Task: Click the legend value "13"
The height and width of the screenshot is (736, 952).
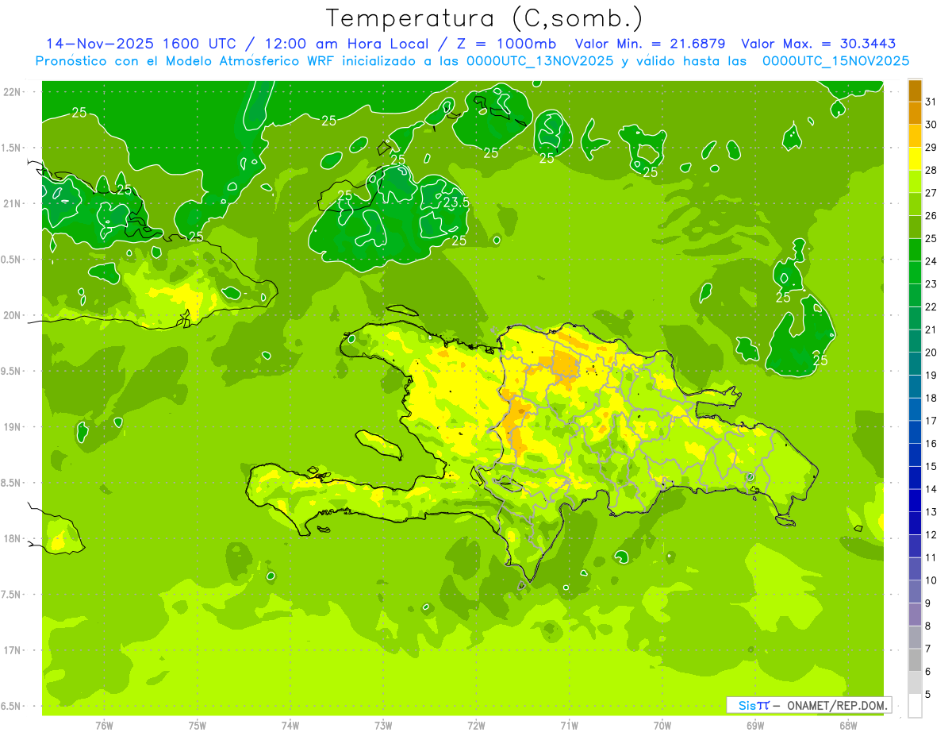Action: (x=931, y=512)
